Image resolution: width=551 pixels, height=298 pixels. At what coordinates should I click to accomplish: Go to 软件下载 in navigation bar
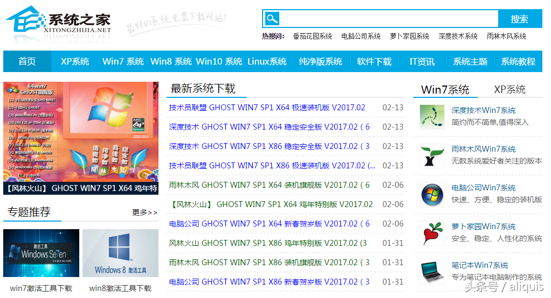[x=374, y=61]
